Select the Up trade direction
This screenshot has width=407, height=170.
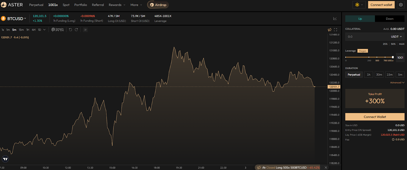tap(360, 19)
